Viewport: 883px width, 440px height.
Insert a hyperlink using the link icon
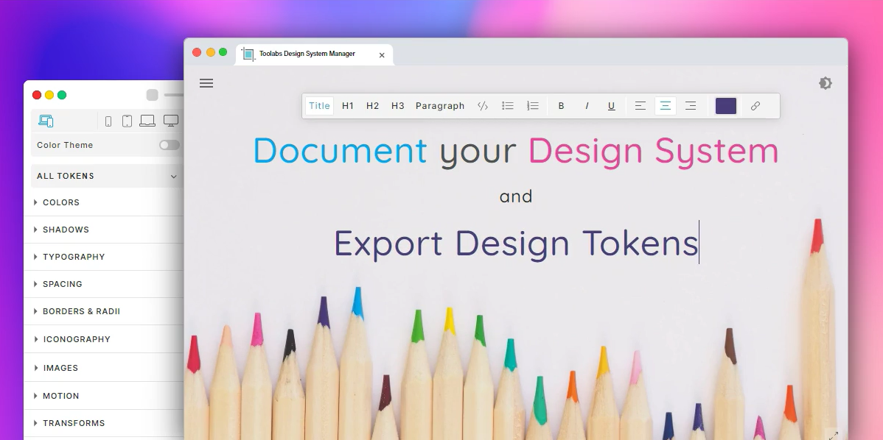coord(755,106)
